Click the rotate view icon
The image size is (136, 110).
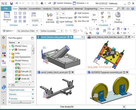coord(109,33)
